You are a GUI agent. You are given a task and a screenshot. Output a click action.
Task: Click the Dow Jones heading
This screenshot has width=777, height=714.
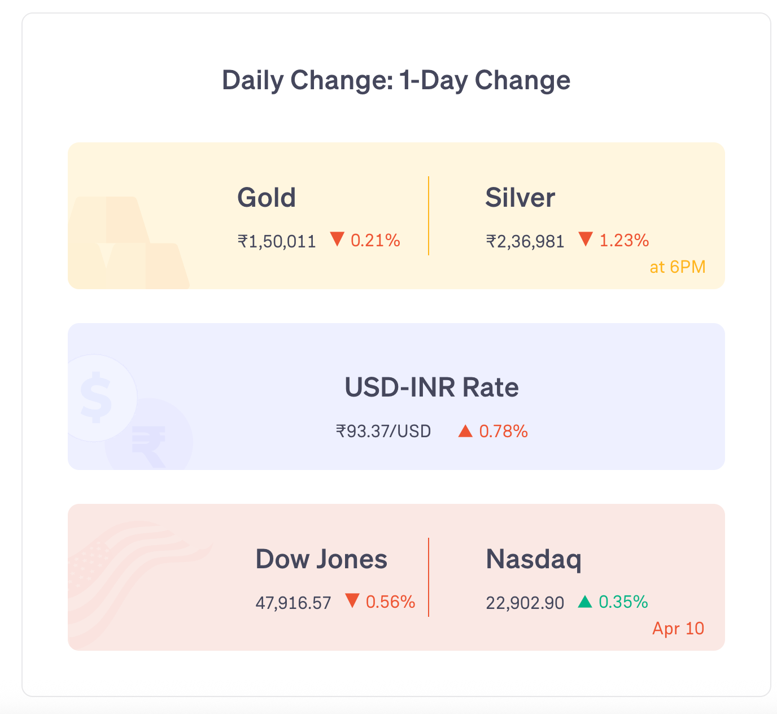(x=321, y=559)
